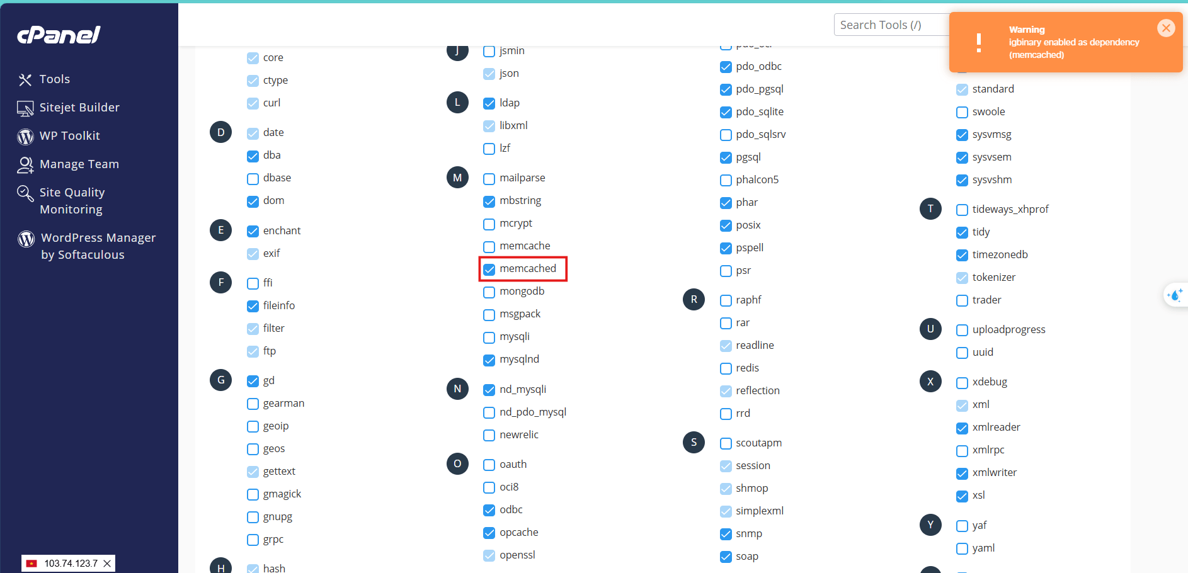
Task: Click the M letter group badge
Action: [457, 178]
